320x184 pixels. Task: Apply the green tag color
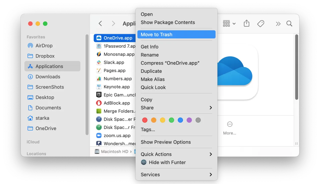[x=171, y=120]
